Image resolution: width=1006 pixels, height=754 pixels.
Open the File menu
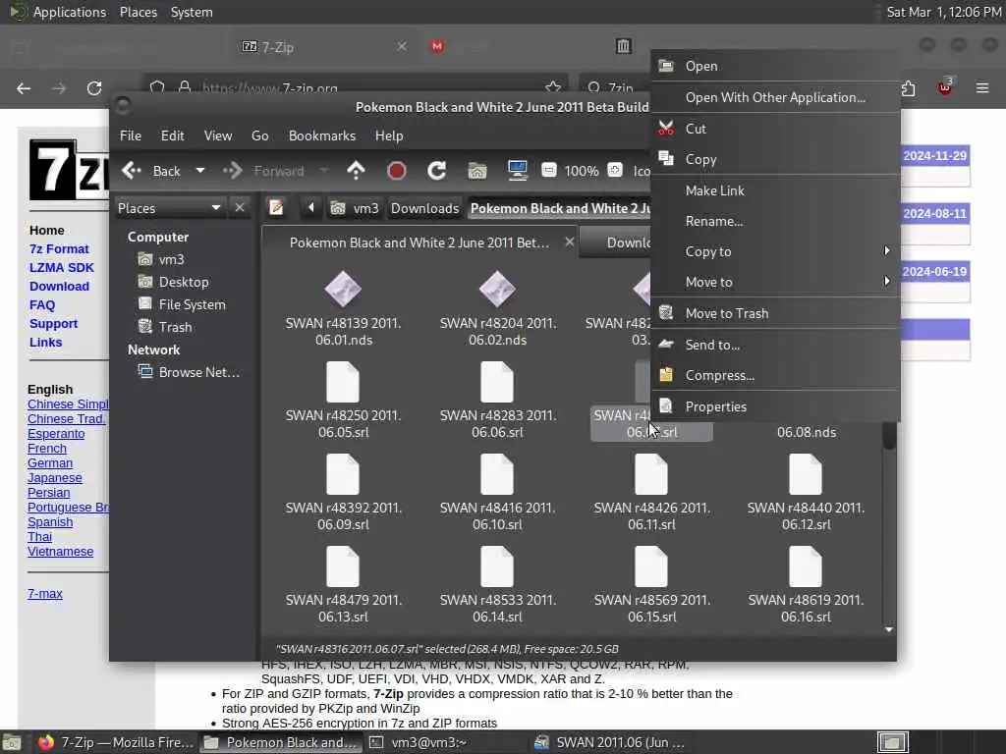(131, 135)
